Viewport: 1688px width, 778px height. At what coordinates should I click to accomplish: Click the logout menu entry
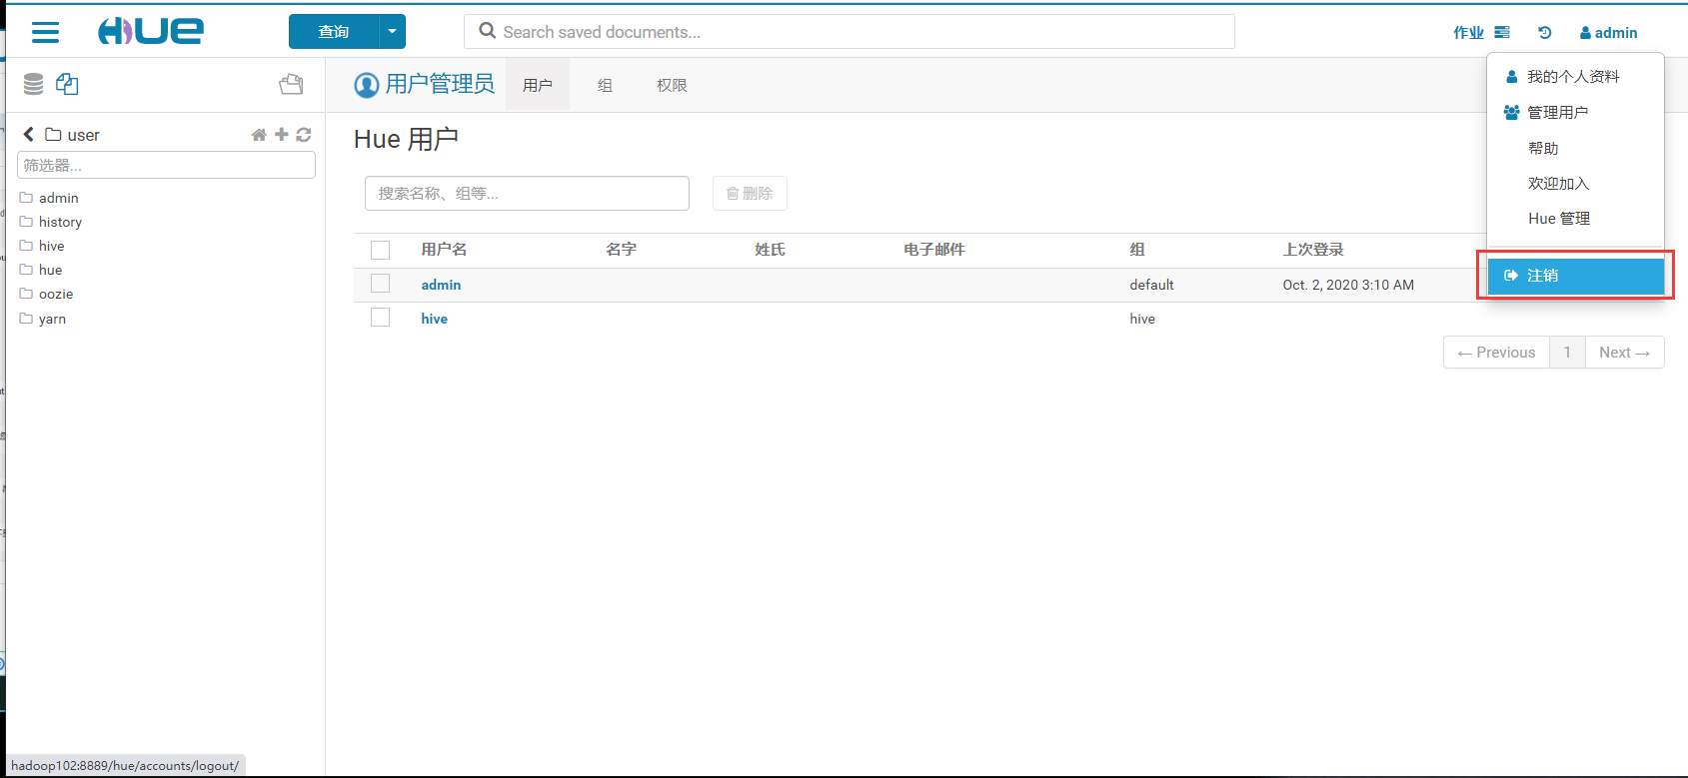coord(1576,276)
